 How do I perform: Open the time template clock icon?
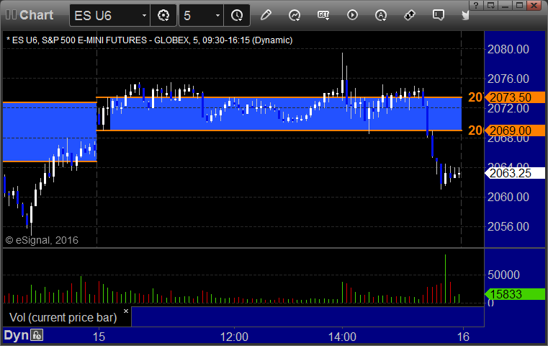[237, 15]
